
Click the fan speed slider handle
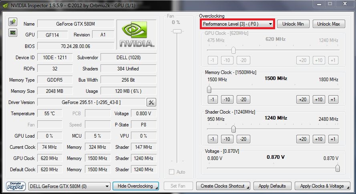click(x=177, y=31)
